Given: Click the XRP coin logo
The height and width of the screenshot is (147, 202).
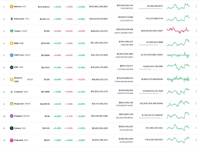Looking at the screenshot, I should tap(12, 67).
